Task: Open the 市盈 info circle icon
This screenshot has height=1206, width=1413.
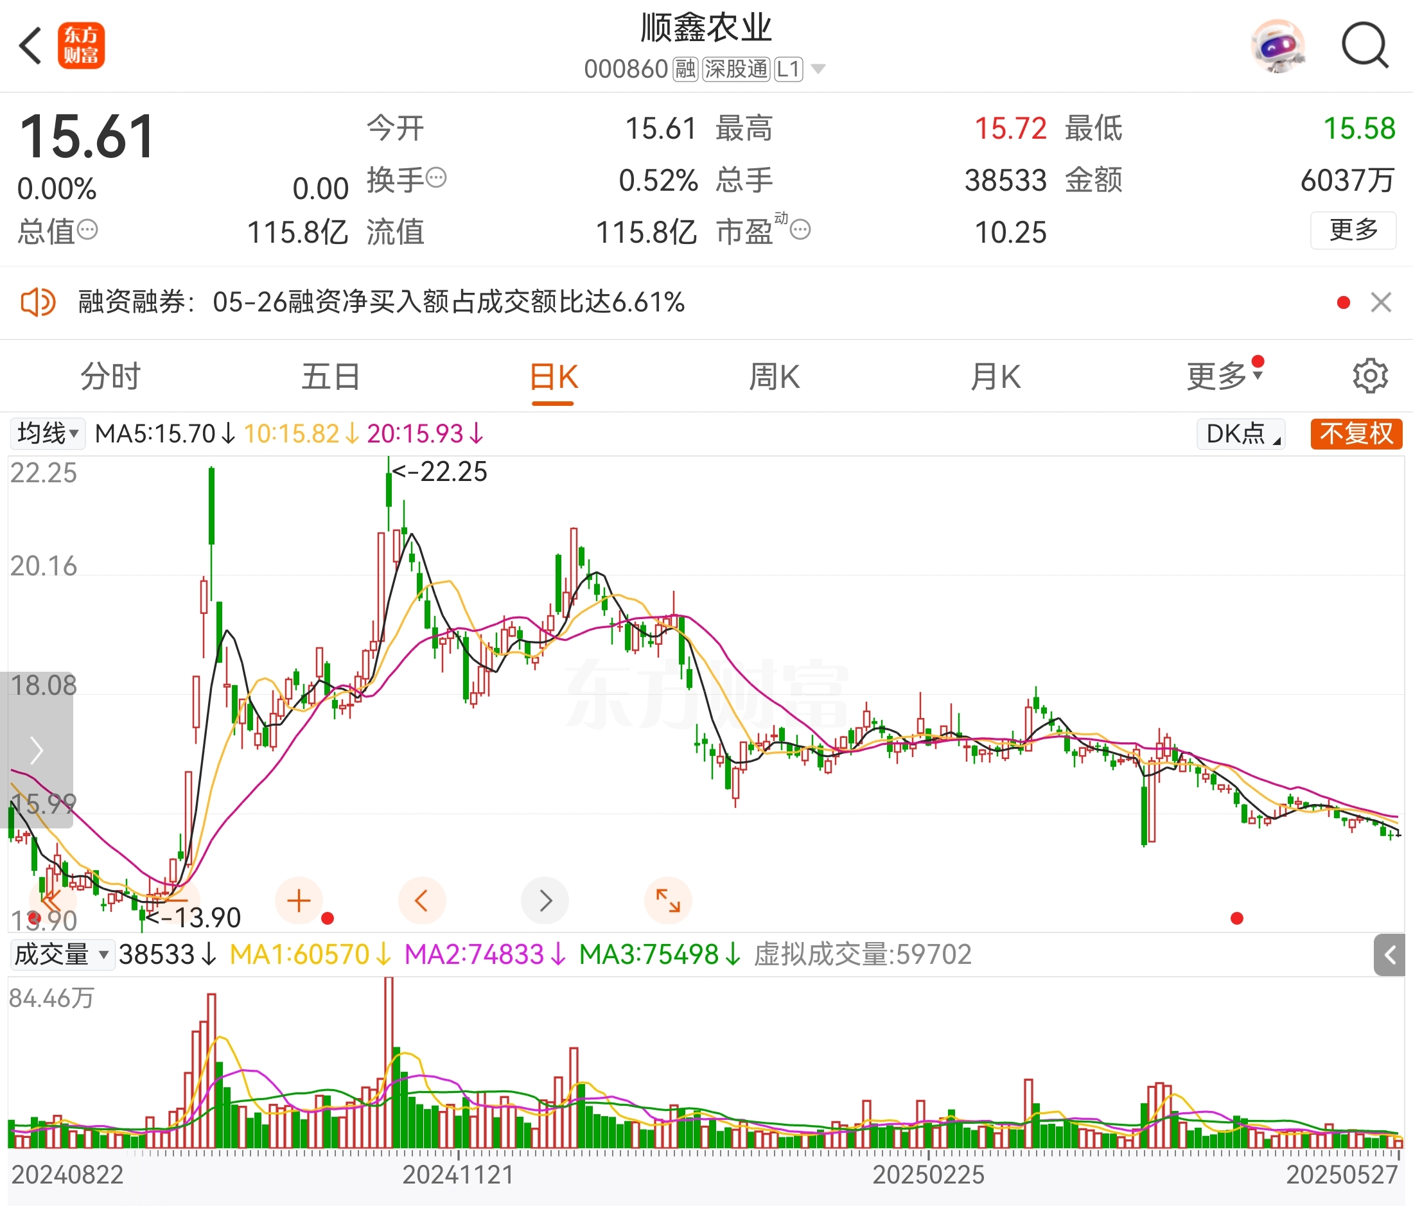Action: [x=800, y=230]
